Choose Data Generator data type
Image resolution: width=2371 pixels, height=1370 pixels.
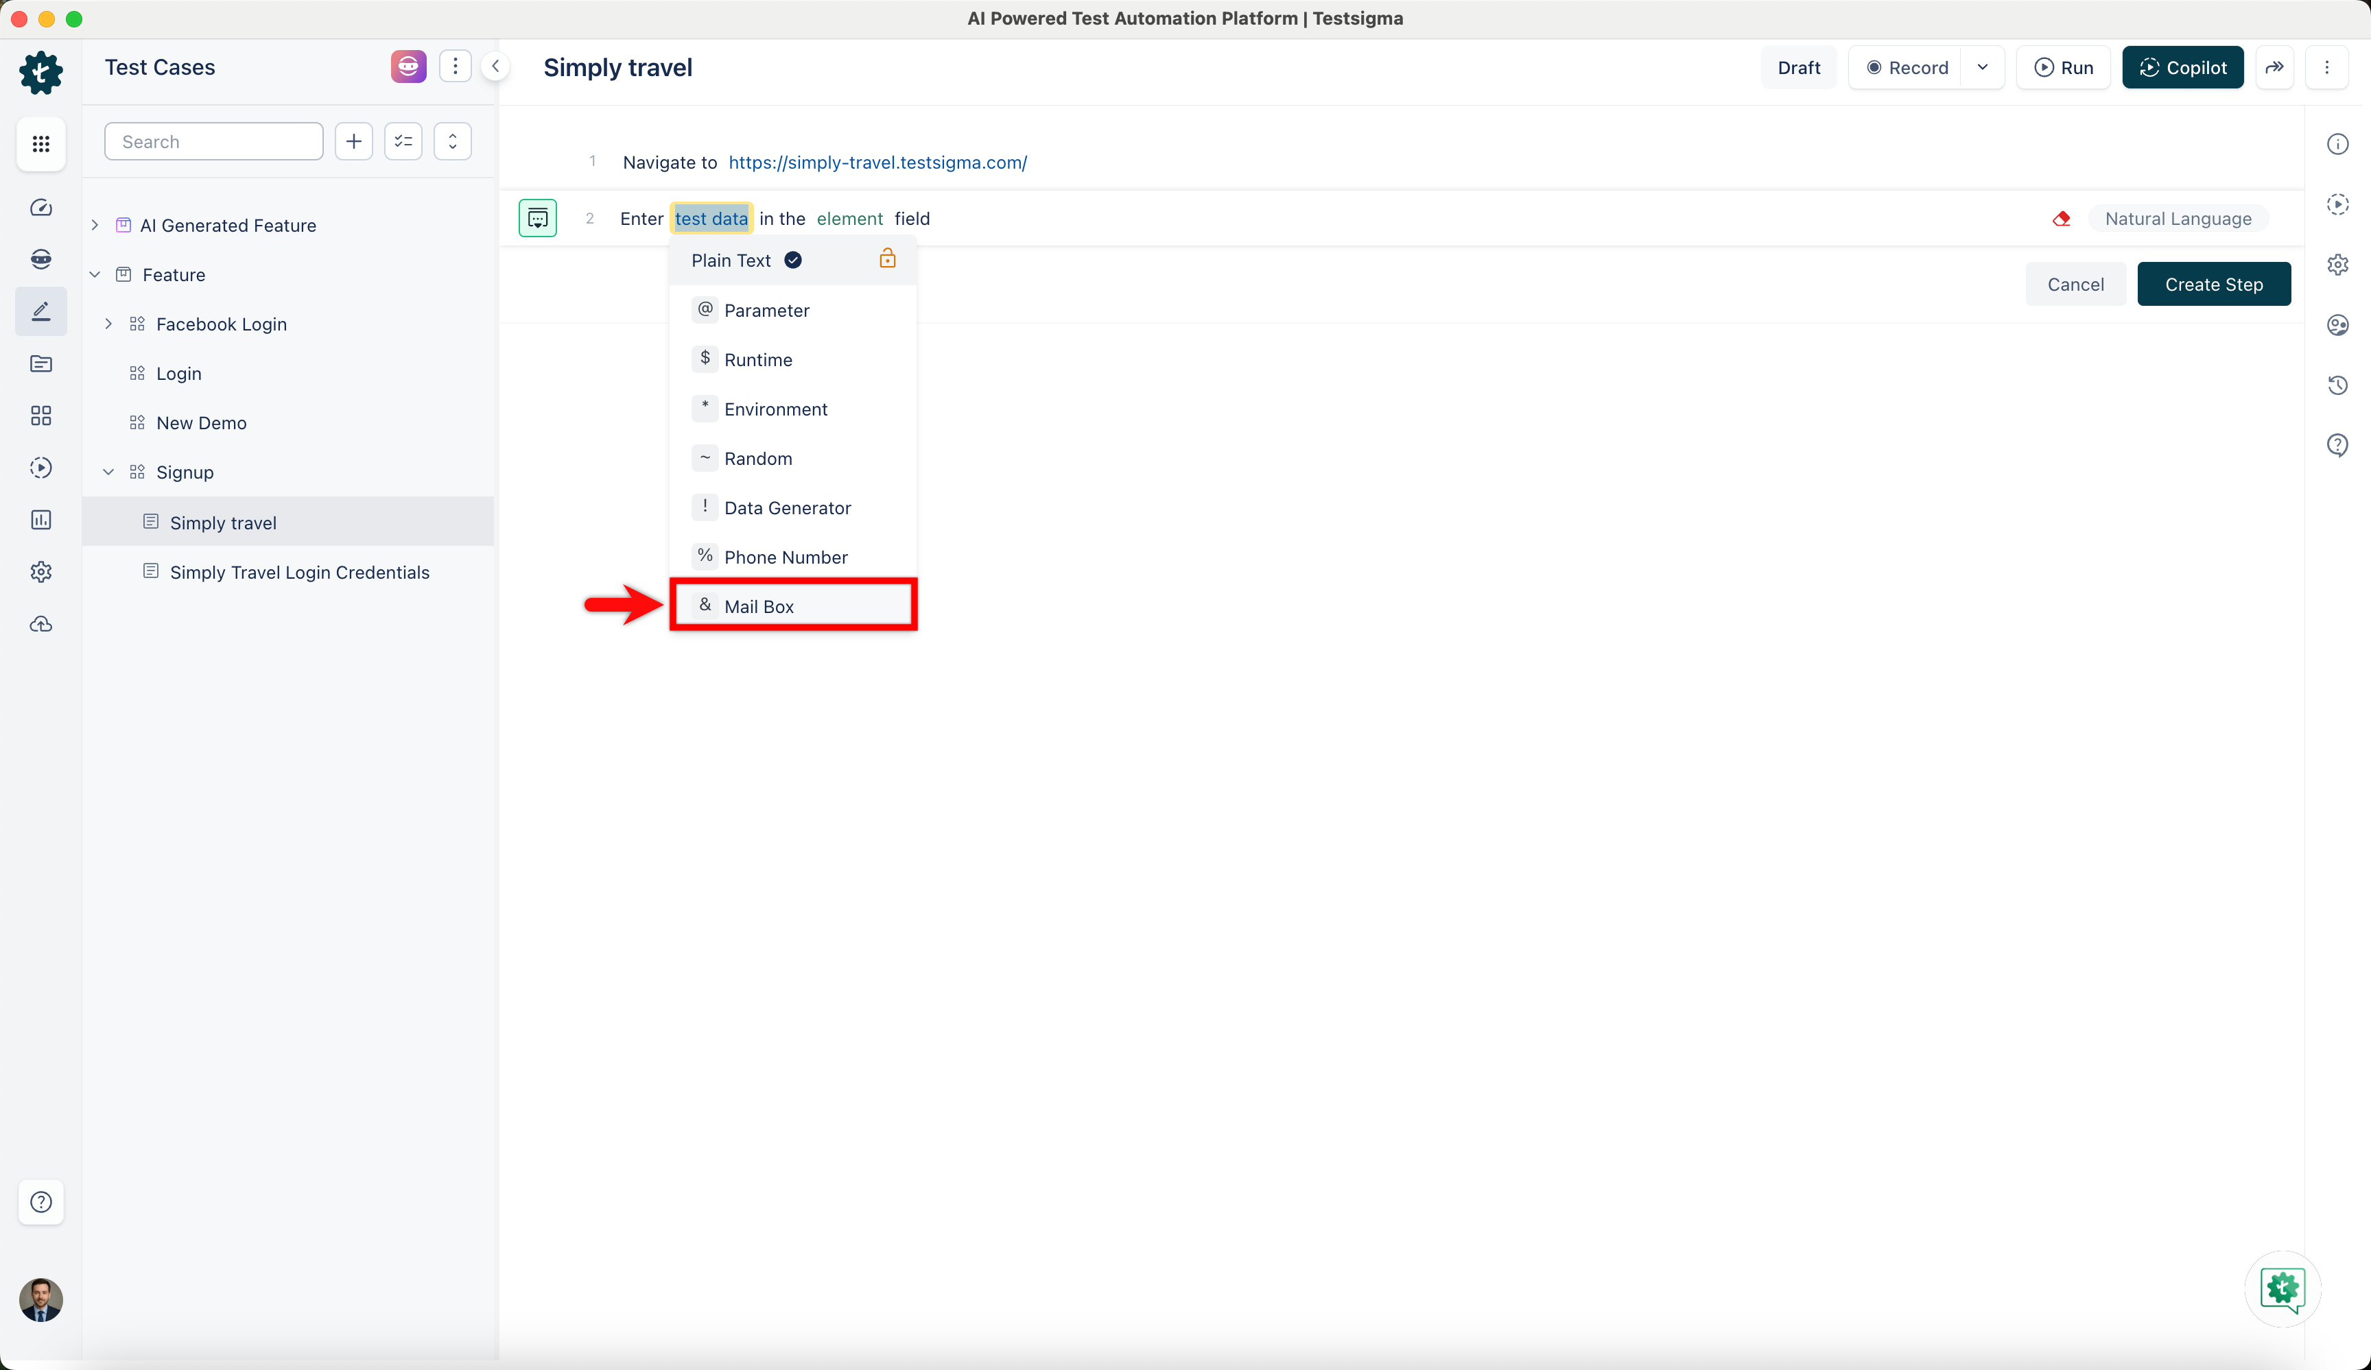[x=792, y=508]
